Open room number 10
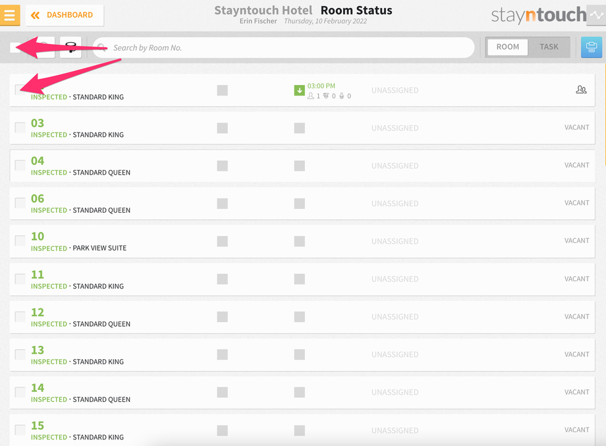The image size is (606, 446). tap(38, 236)
